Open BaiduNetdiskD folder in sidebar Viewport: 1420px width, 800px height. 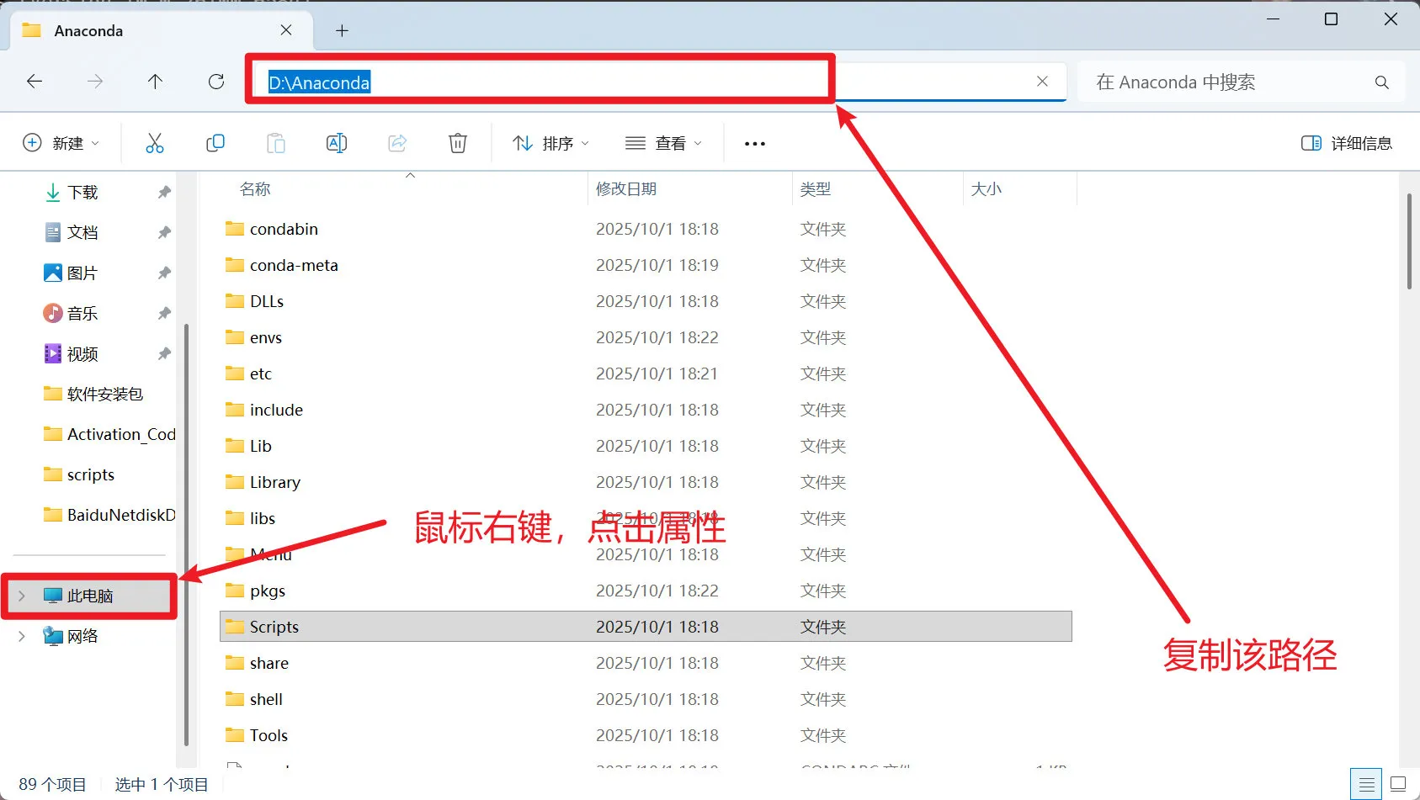point(109,515)
